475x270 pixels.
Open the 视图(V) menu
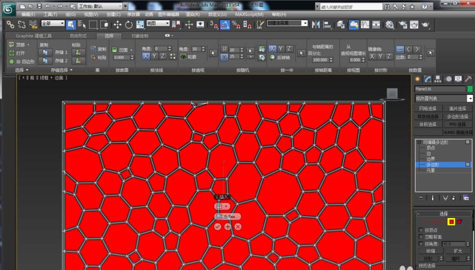(91, 14)
